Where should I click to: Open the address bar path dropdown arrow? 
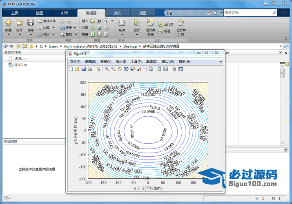(x=281, y=46)
